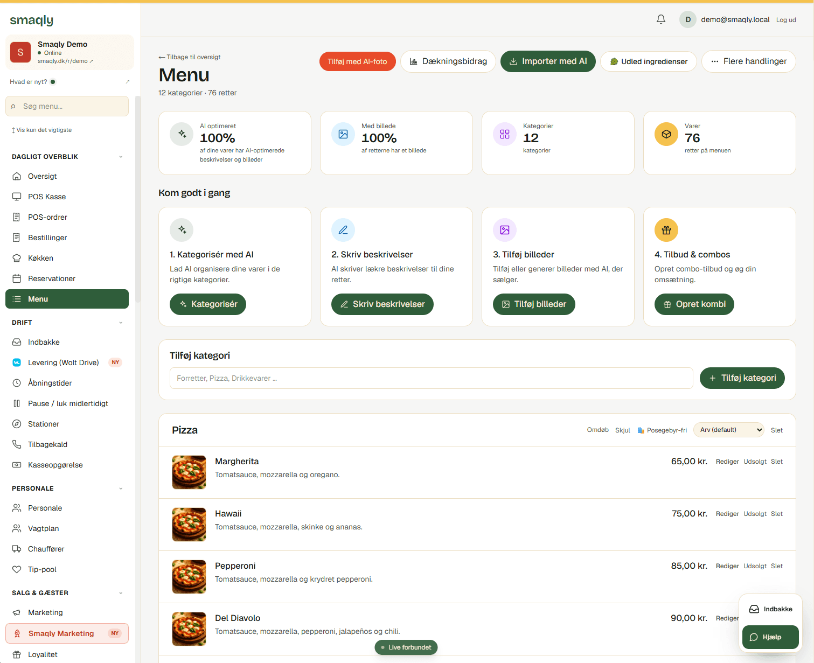Screen dimensions: 814x663
Task: Mark Margherita as Udsolgt
Action: pyautogui.click(x=755, y=462)
